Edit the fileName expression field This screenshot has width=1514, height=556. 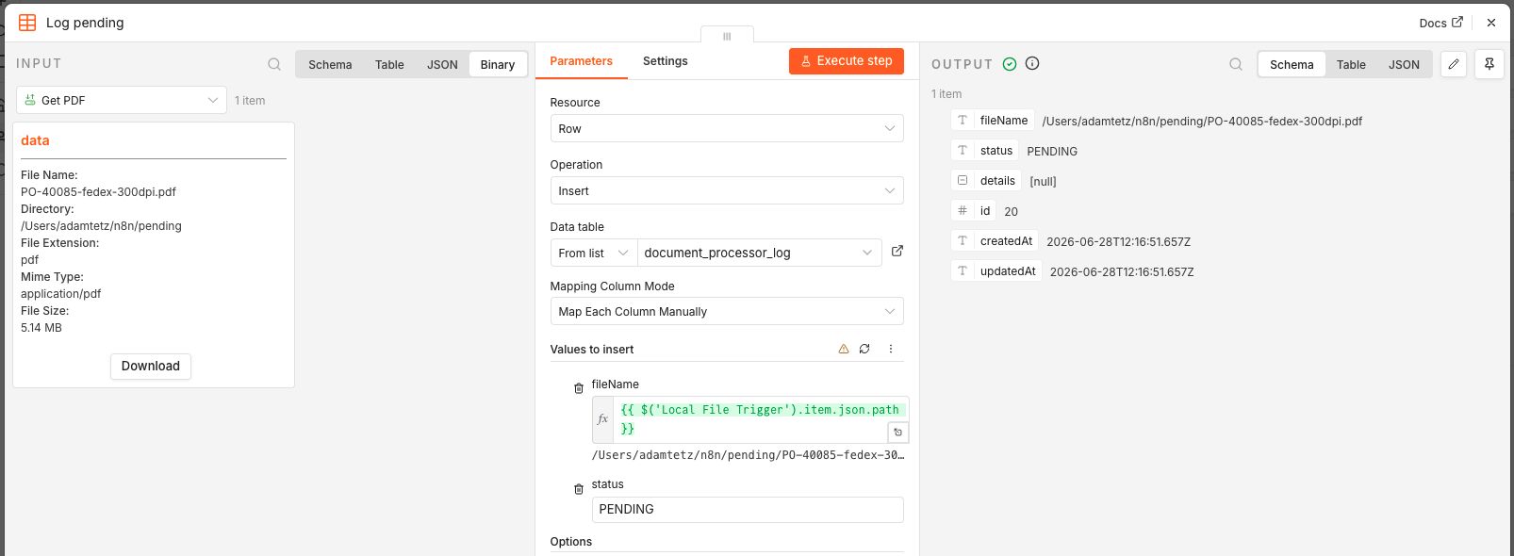click(x=760, y=419)
